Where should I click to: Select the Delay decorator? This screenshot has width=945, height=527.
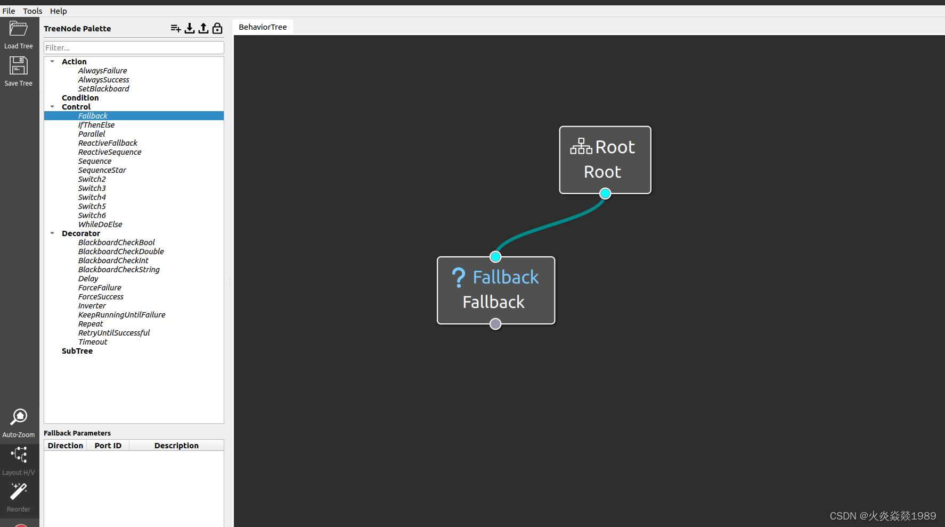[x=88, y=279]
